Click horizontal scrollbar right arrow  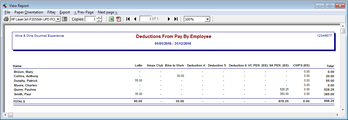pos(338,115)
